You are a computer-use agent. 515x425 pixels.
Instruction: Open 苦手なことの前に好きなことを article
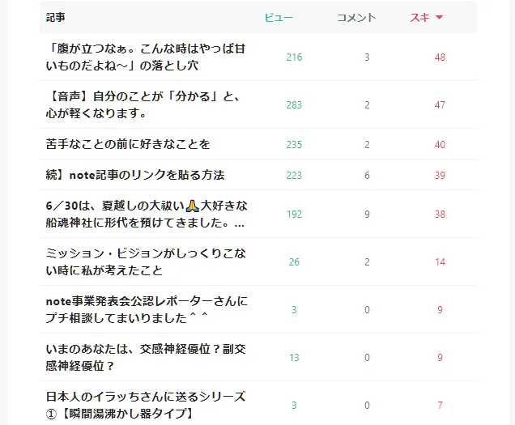(128, 144)
